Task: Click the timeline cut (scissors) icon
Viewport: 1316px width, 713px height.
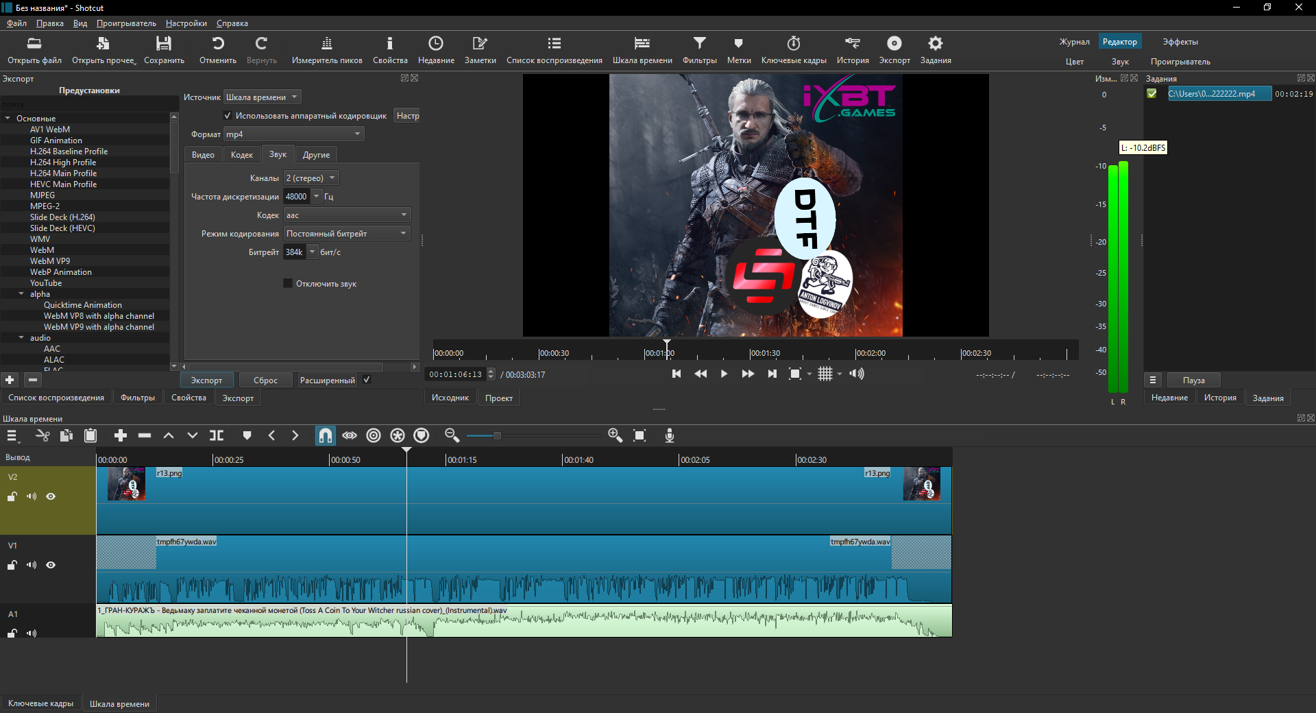Action: [42, 435]
